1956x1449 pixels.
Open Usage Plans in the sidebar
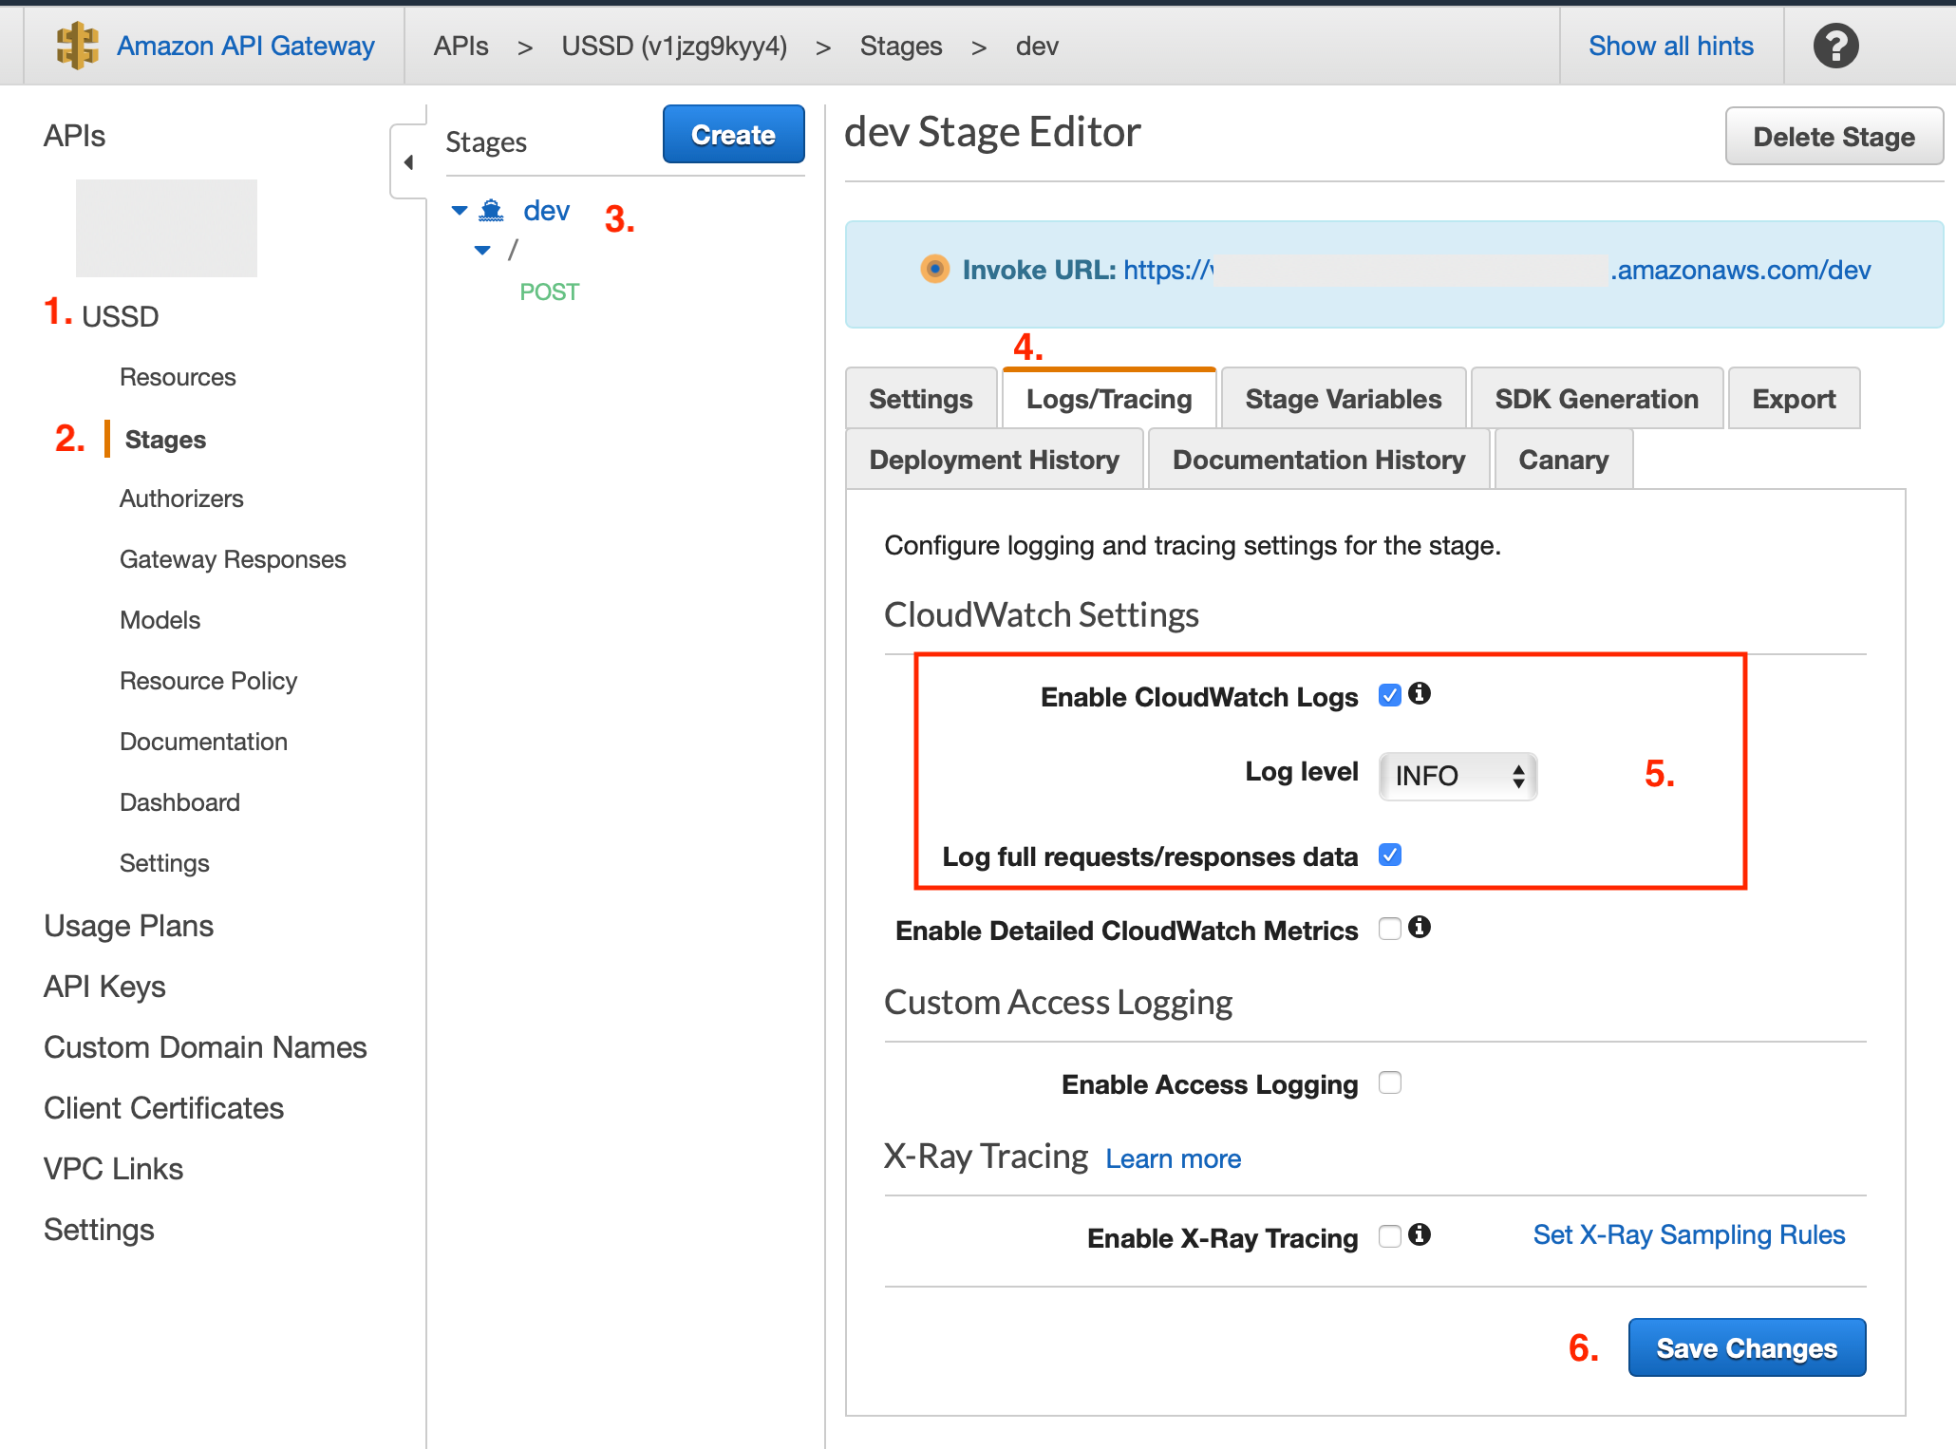pos(128,926)
